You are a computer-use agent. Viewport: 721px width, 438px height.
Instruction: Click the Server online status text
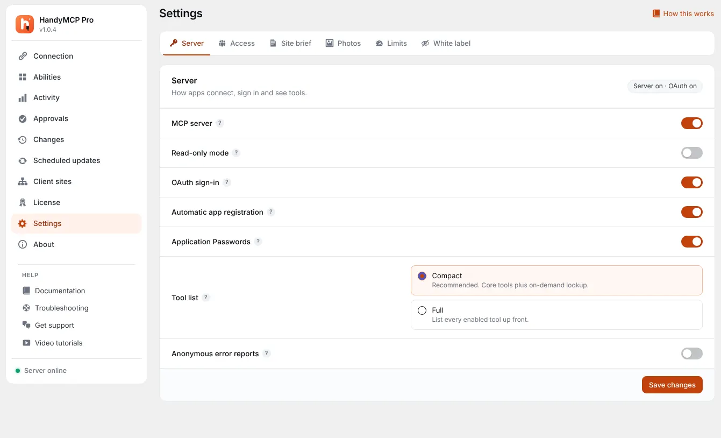coord(46,371)
